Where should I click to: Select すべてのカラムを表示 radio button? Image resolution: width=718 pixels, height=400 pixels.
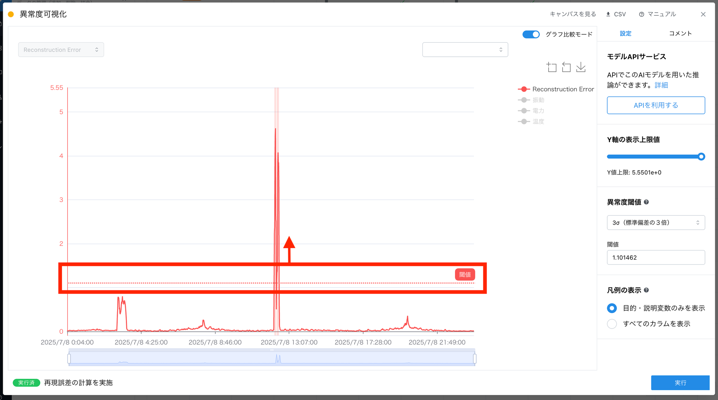tap(612, 324)
